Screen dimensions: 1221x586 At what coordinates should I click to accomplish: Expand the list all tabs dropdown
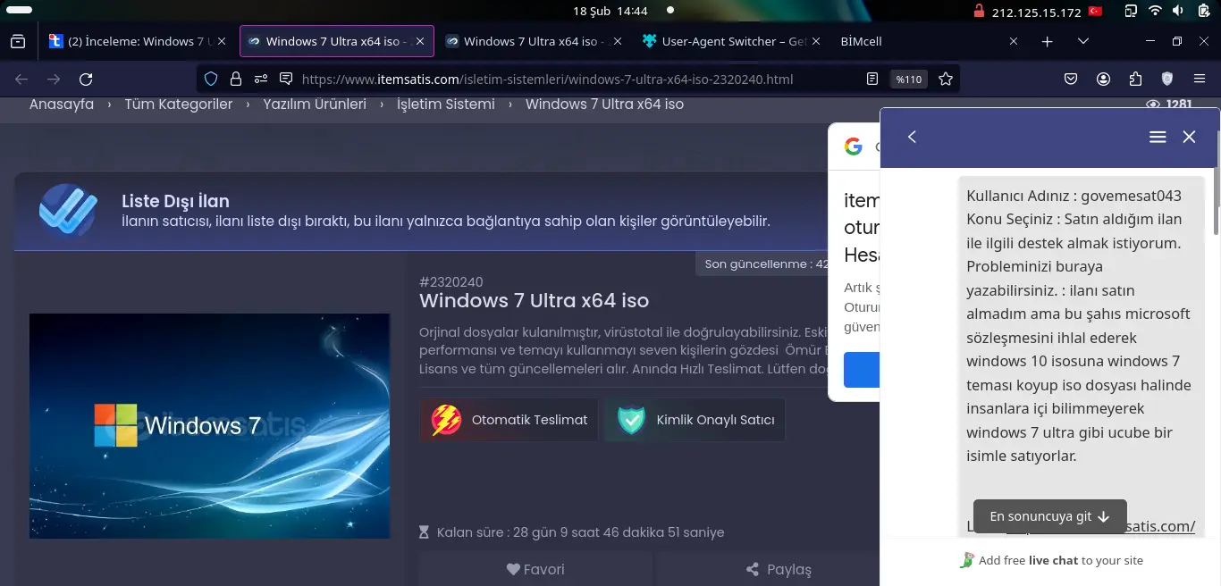pos(1083,41)
